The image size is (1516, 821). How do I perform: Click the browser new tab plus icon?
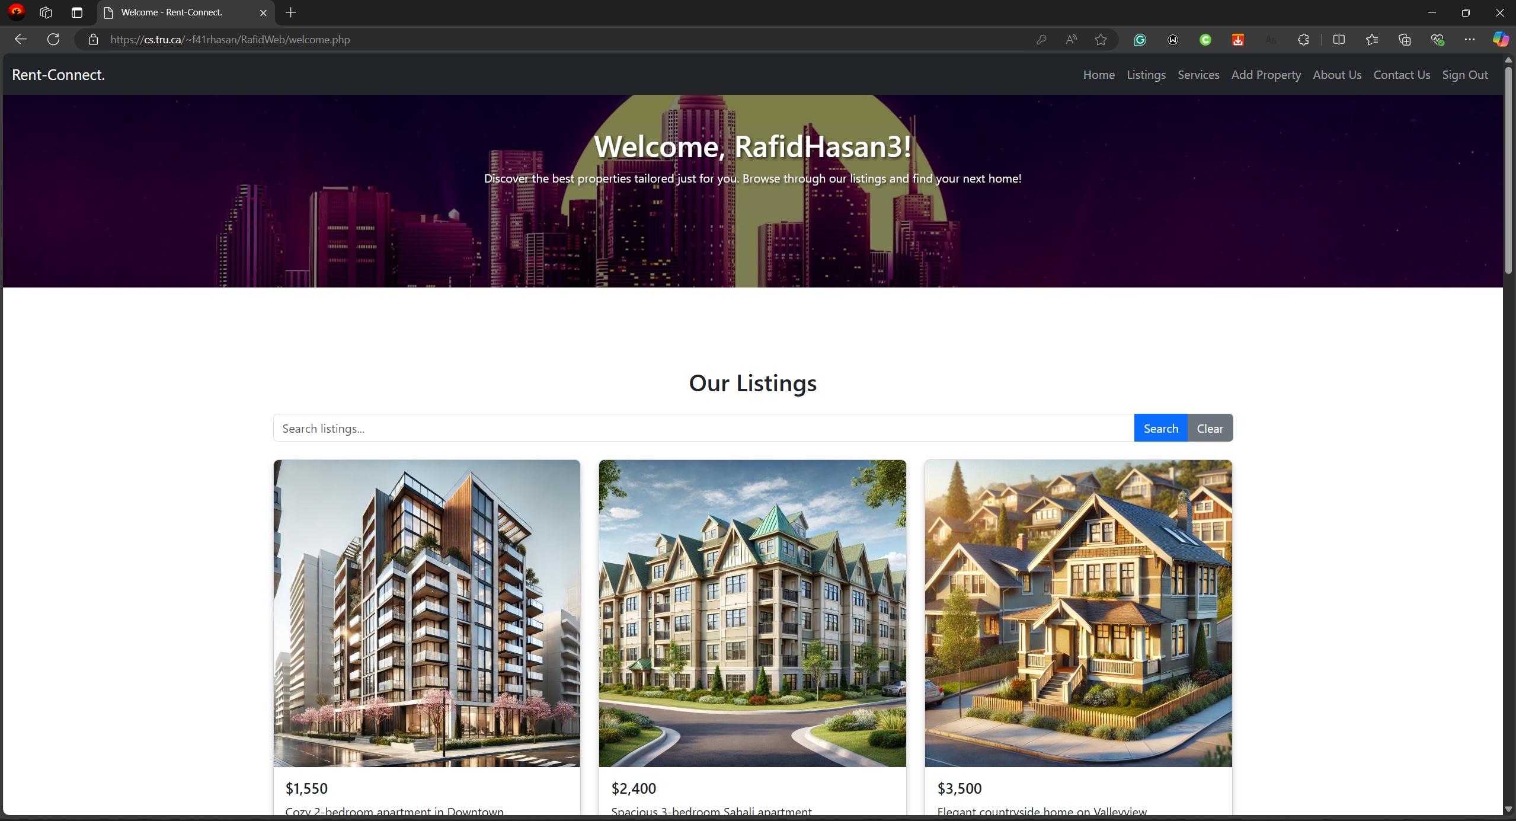click(292, 12)
